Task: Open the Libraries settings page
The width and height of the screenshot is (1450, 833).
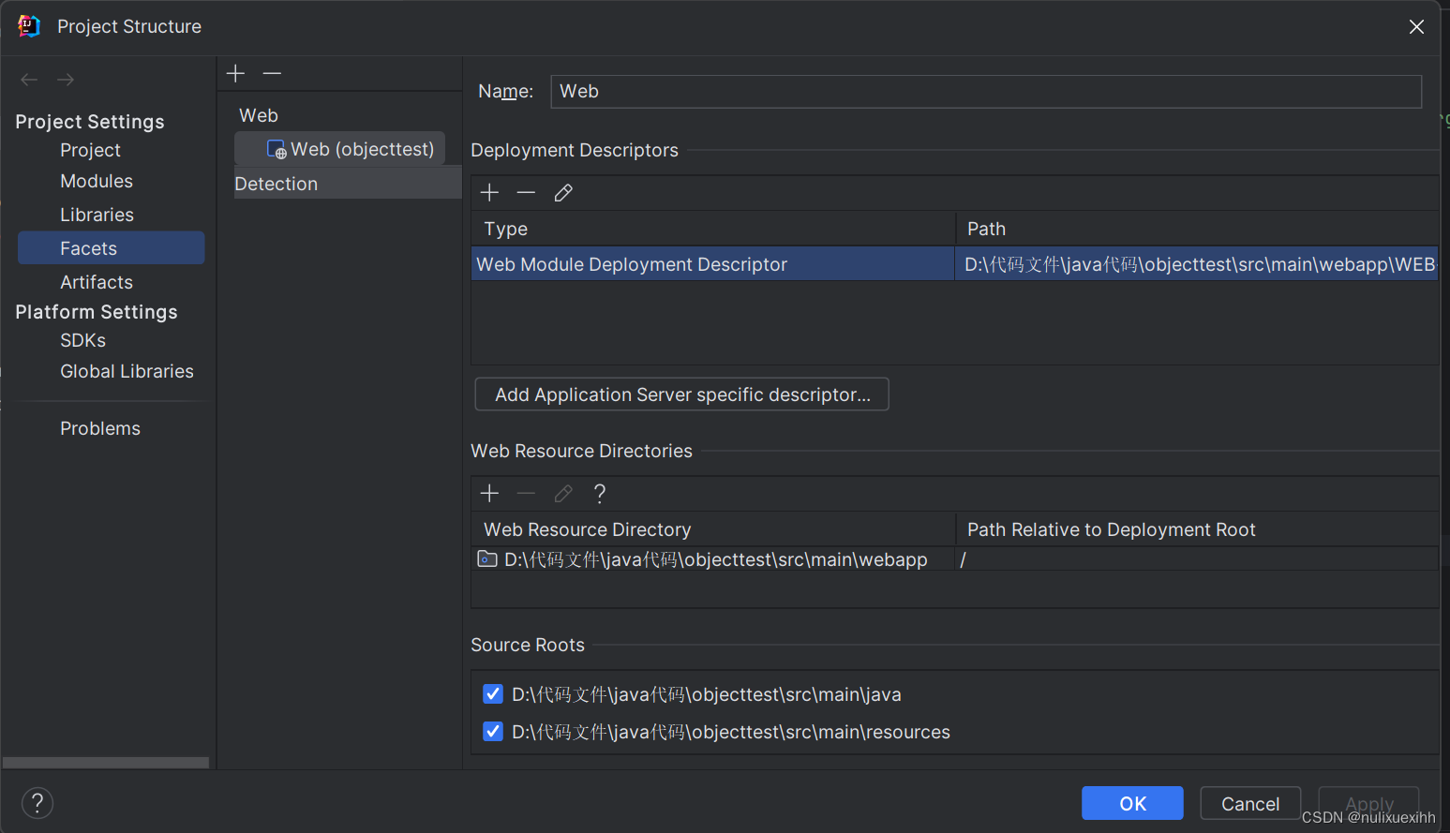Action: [97, 215]
